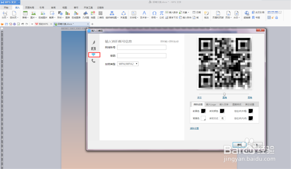The height and width of the screenshot is (169, 291).
Task: Open the 渐变方式 gradient mode dropdown
Action: click(x=222, y=118)
